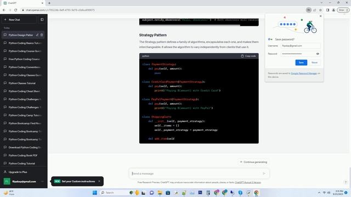Screen dimensions: 351x197
Task: Open the Free Python Coding Course chat
Action: (x=23, y=59)
